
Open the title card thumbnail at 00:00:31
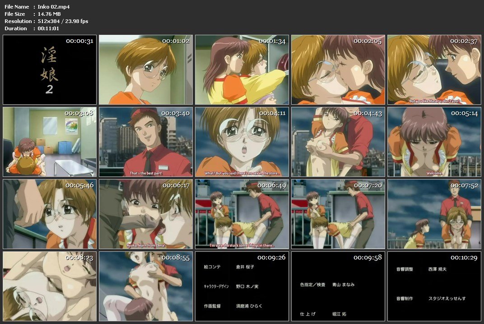pyautogui.click(x=50, y=70)
